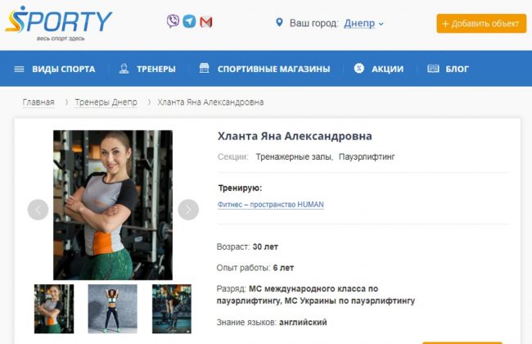Click the Добавить объект button
This screenshot has height=344, width=532.
(481, 24)
